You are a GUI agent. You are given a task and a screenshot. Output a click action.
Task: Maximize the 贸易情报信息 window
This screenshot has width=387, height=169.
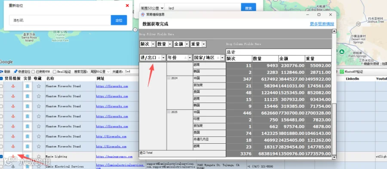[x=319, y=15]
